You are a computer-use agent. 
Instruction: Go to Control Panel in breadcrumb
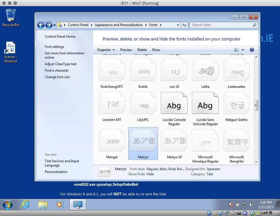click(x=78, y=25)
